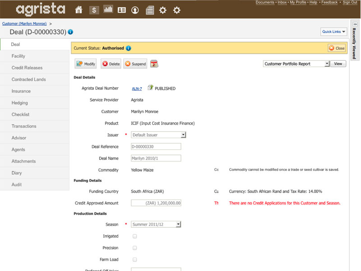Viewport: 361px width, 271px height.
Task: Toggle the Farm Load checkbox
Action: 134,260
